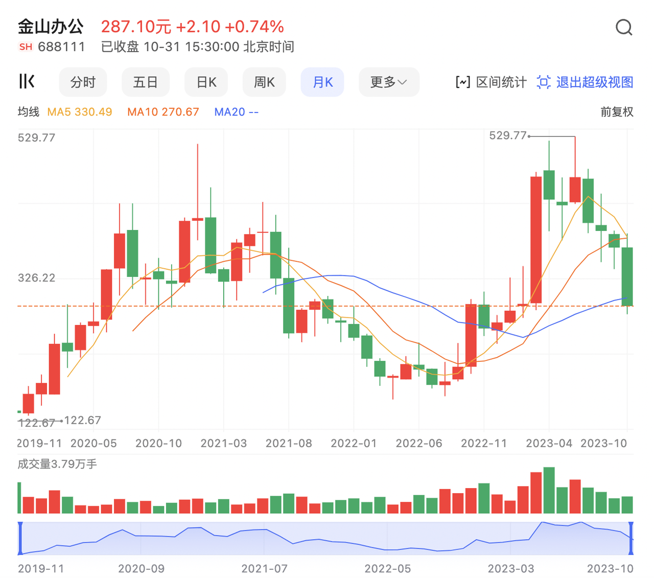This screenshot has width=654, height=578.
Task: Open 区间统计 interval statistics
Action: (x=501, y=82)
